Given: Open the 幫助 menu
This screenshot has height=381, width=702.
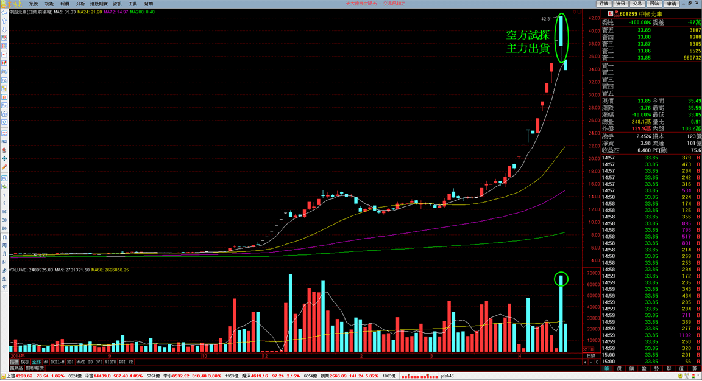Looking at the screenshot, I should (x=149, y=4).
